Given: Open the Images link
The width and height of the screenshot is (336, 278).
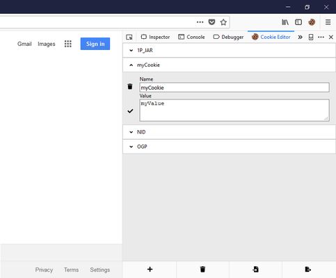Looking at the screenshot, I should click(47, 44).
